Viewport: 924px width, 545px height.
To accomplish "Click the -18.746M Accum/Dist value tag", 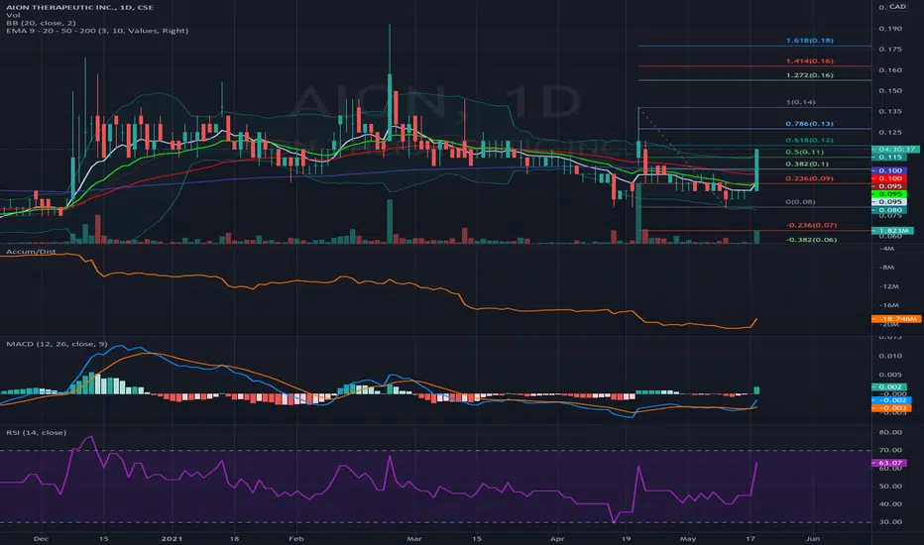I will point(896,319).
